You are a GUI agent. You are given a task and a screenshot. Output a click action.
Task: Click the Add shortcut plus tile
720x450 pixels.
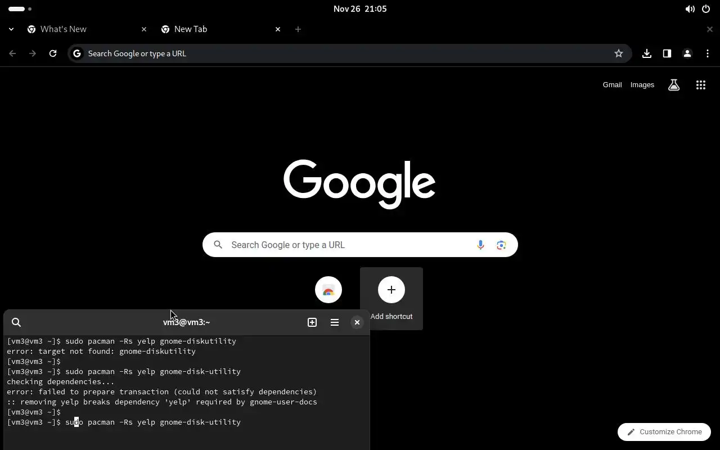coord(391,299)
